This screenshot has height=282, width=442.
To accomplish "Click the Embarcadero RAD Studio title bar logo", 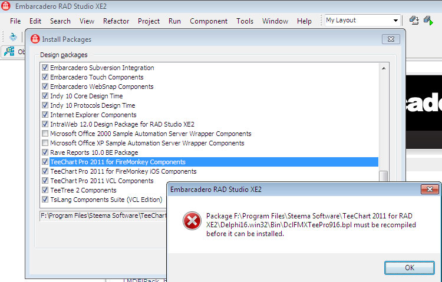I will pyautogui.click(x=6, y=6).
